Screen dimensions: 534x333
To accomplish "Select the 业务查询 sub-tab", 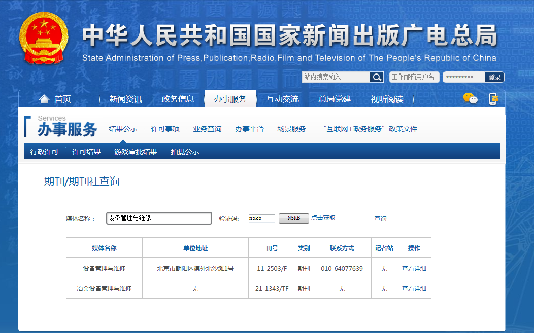I will (208, 129).
